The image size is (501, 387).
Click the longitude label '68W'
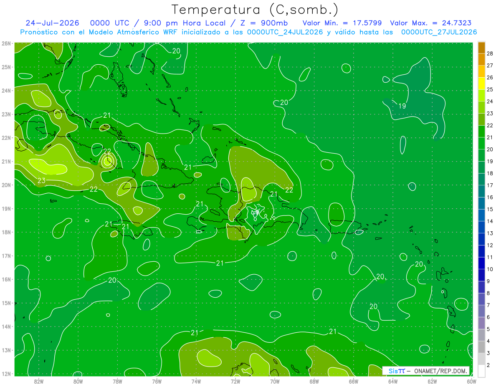coord(314,381)
